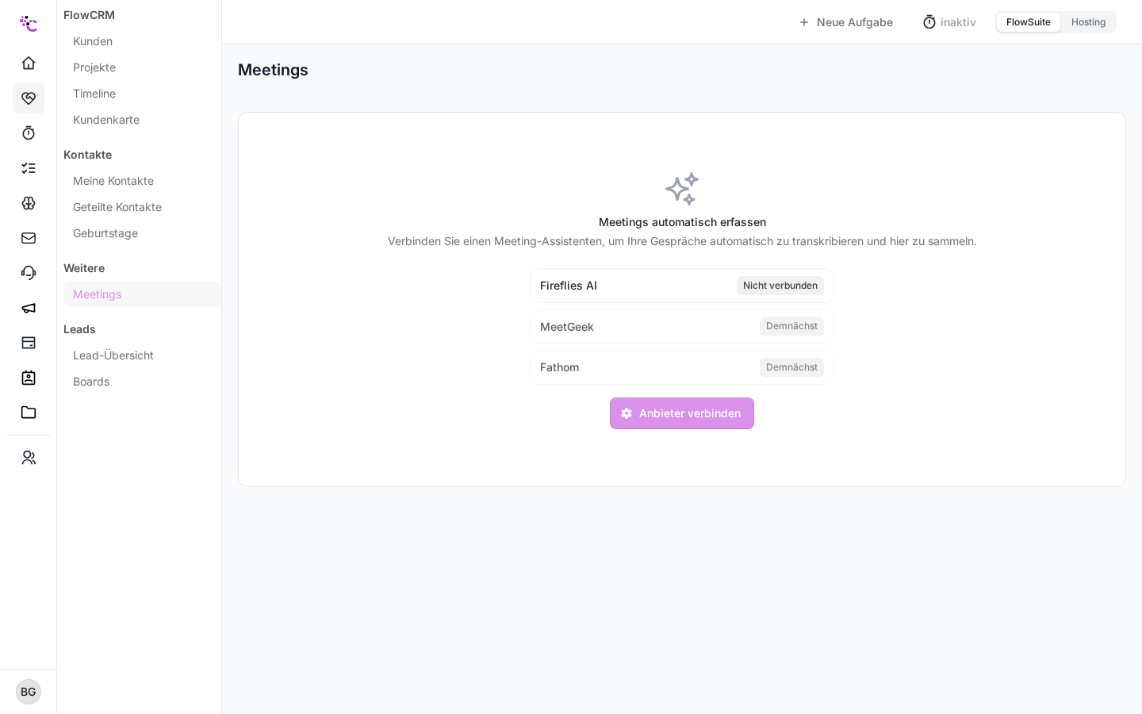Click the Nicht verbunden badge
This screenshot has width=1142, height=714.
point(780,286)
